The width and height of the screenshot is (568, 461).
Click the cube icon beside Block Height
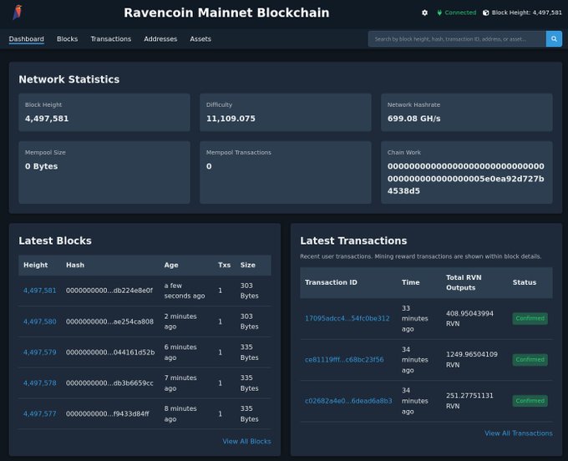tap(486, 13)
